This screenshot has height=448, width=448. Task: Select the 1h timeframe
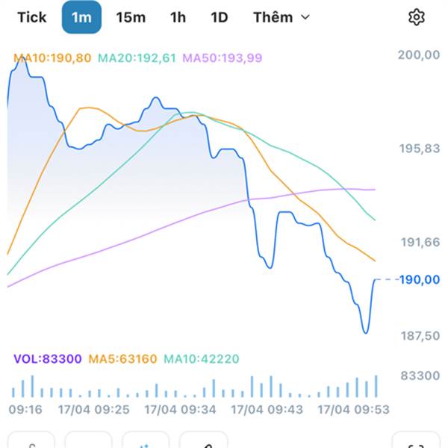pyautogui.click(x=178, y=17)
